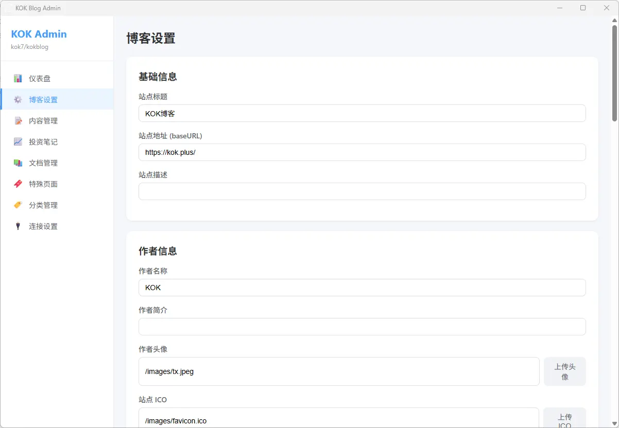619x428 pixels.
Task: Click the plug icon for 连接设置
Action: [18, 226]
